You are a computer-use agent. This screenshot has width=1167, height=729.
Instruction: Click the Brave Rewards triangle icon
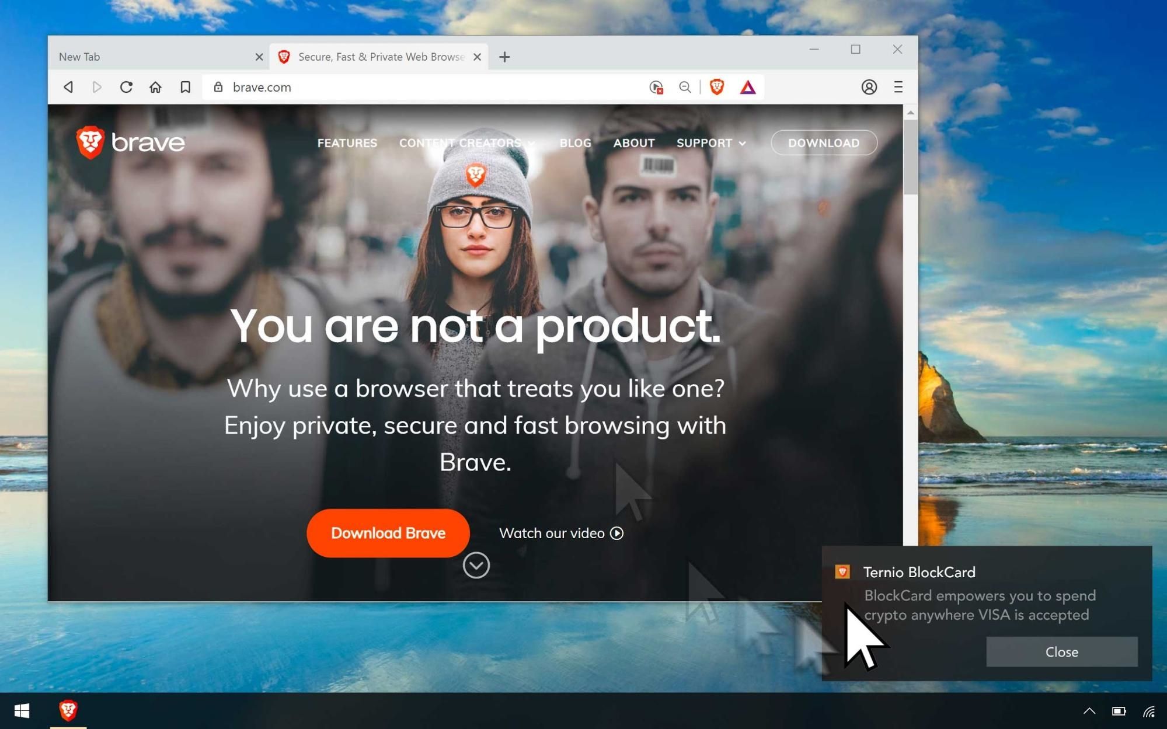(x=748, y=87)
